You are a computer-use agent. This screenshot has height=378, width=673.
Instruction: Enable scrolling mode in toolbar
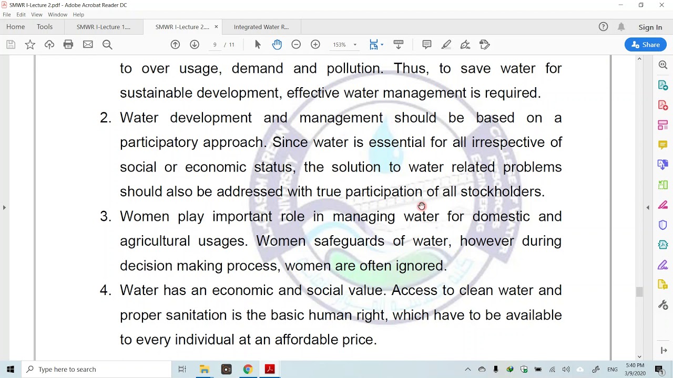399,45
